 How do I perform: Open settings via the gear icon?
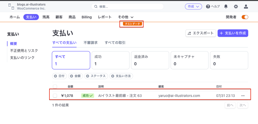tap(236, 7)
